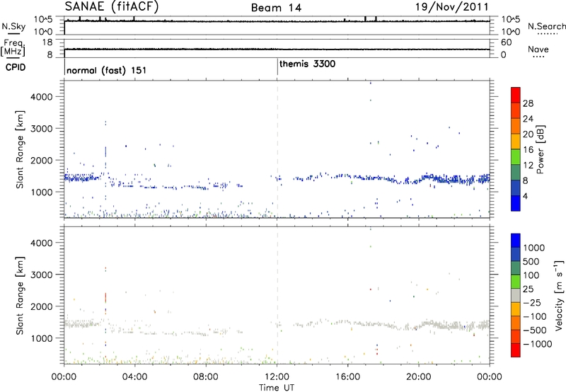Screen dimensions: 566x392
Task: Click 'Slant Range [km]' label of velocity panel
Action: [20, 296]
